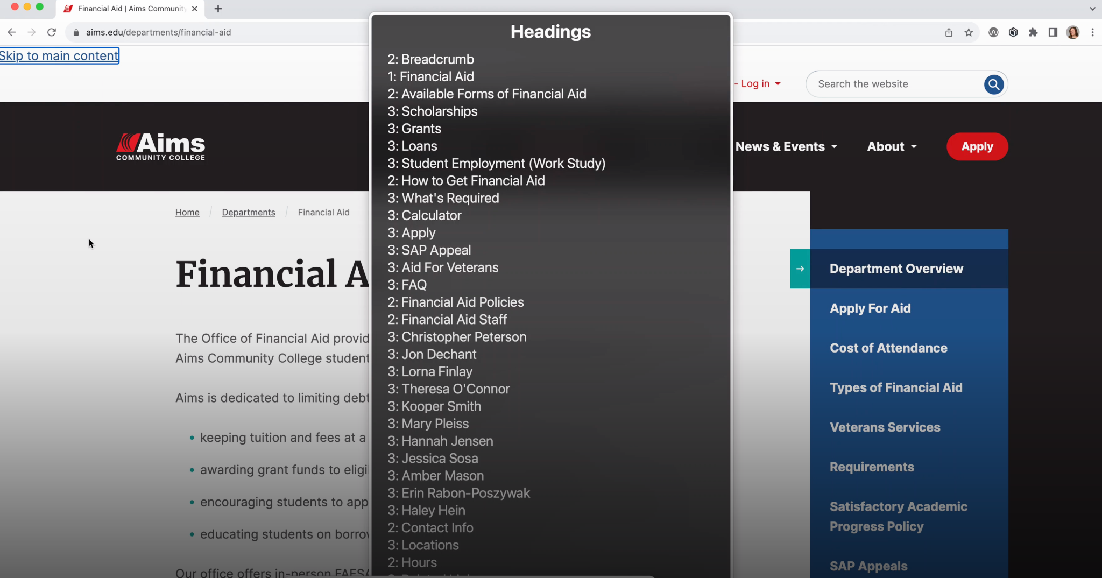This screenshot has height=578, width=1102.
Task: Click the Skip to main content link
Action: 59,55
